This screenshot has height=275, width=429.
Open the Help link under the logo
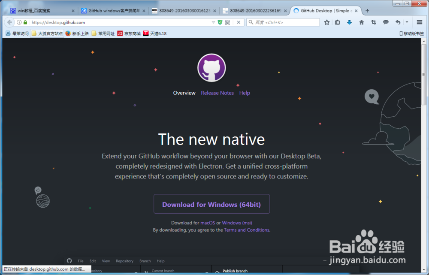(245, 93)
